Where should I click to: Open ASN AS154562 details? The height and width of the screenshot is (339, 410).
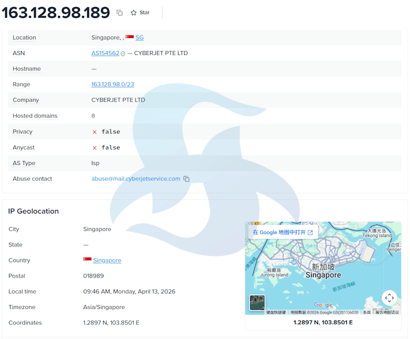tap(105, 53)
